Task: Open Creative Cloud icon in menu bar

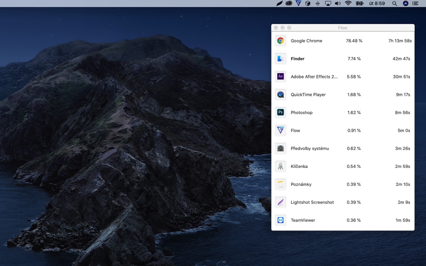Action: pyautogui.click(x=288, y=4)
